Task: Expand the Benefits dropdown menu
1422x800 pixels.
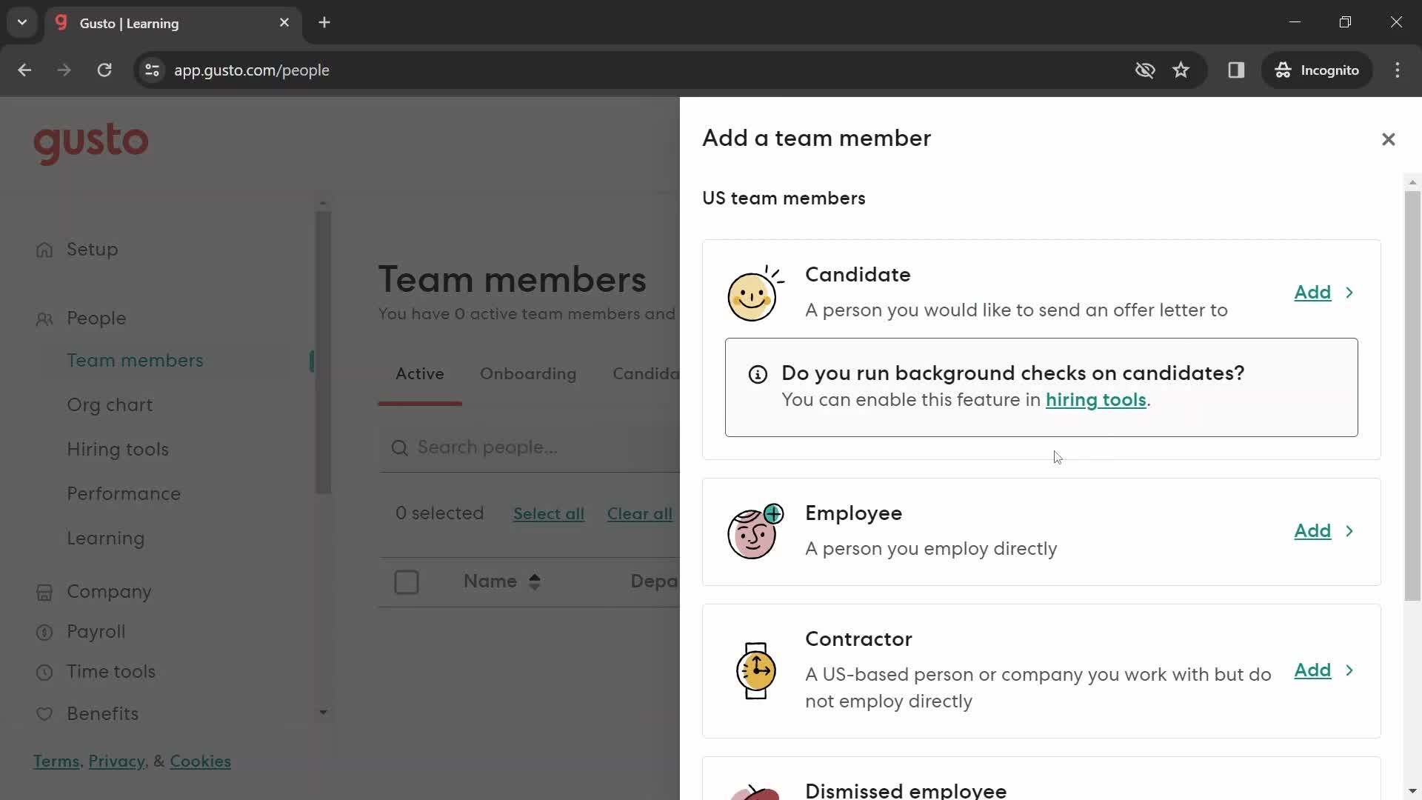Action: point(322,713)
